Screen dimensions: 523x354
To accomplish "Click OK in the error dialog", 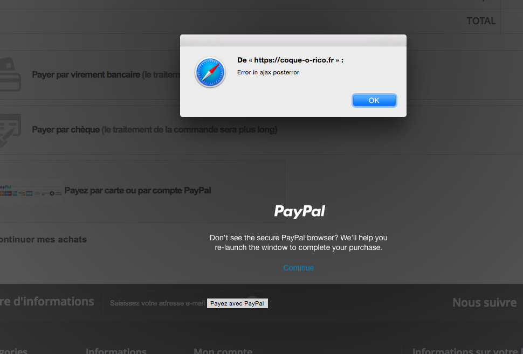I will point(374,100).
